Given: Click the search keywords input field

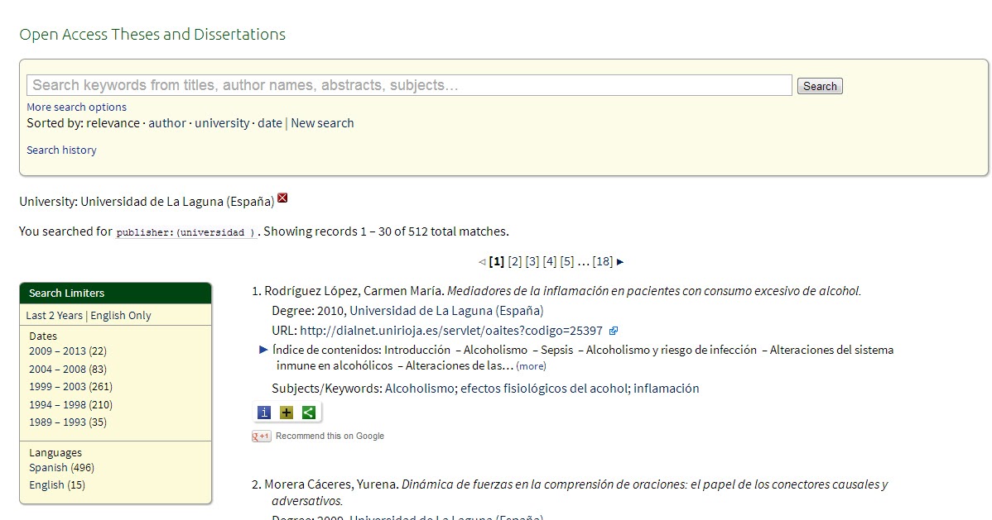Looking at the screenshot, I should 409,85.
